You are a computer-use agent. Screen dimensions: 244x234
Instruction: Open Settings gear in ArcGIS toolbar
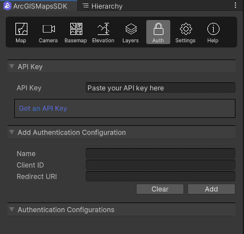(186, 32)
